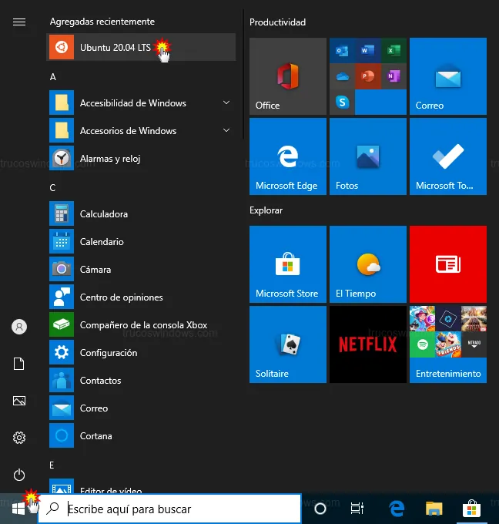Open the Fotos tile

(x=367, y=156)
